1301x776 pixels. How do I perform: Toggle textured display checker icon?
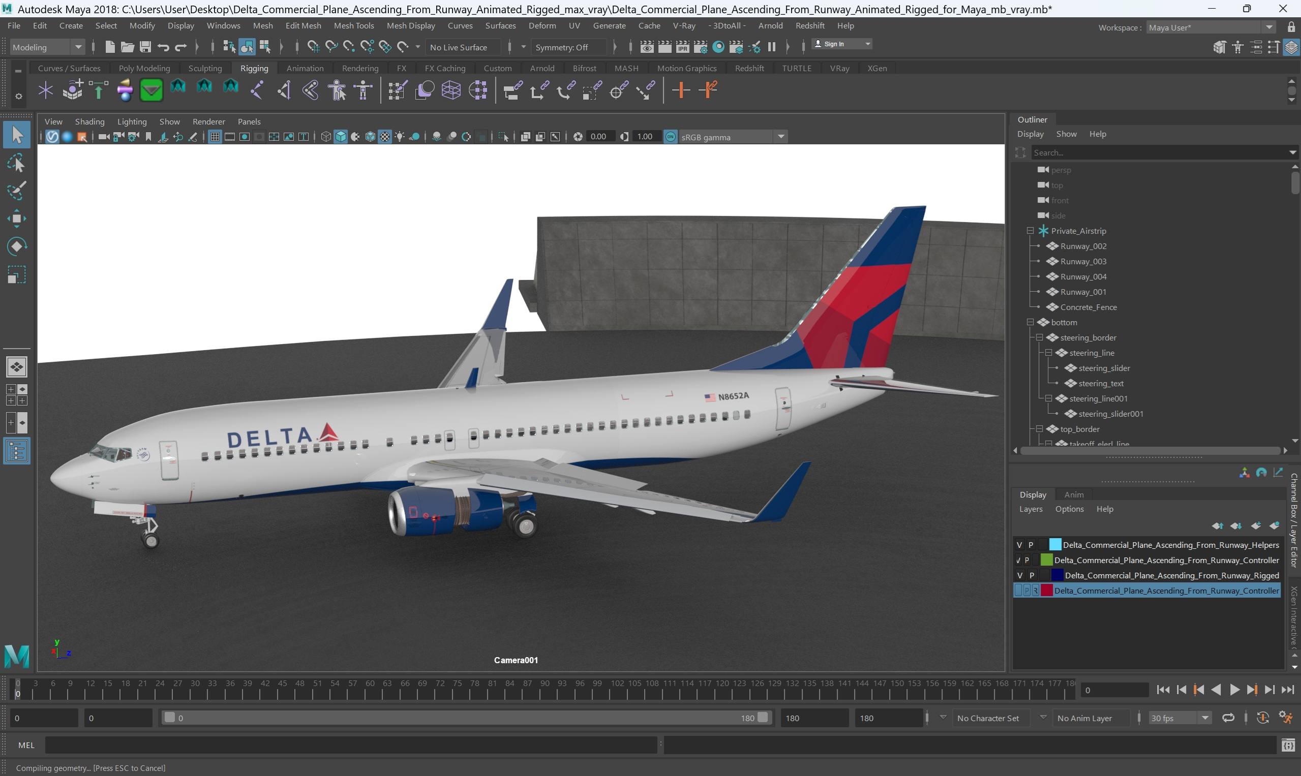384,137
